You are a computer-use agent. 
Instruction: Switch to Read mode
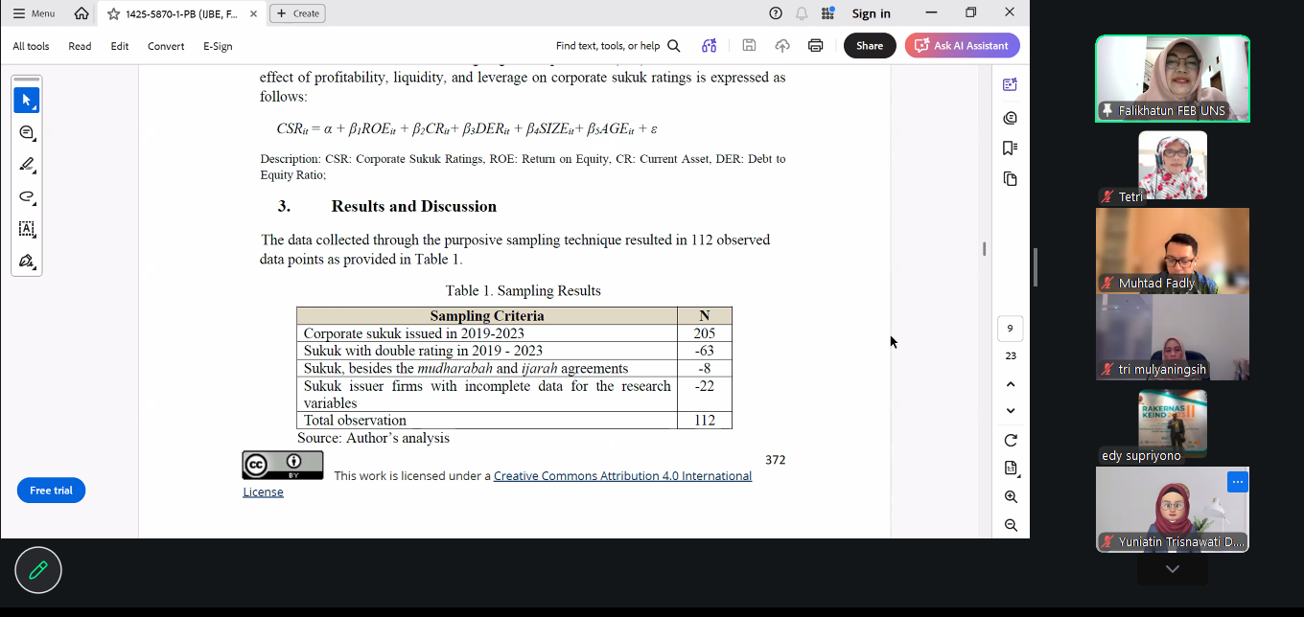tap(80, 46)
